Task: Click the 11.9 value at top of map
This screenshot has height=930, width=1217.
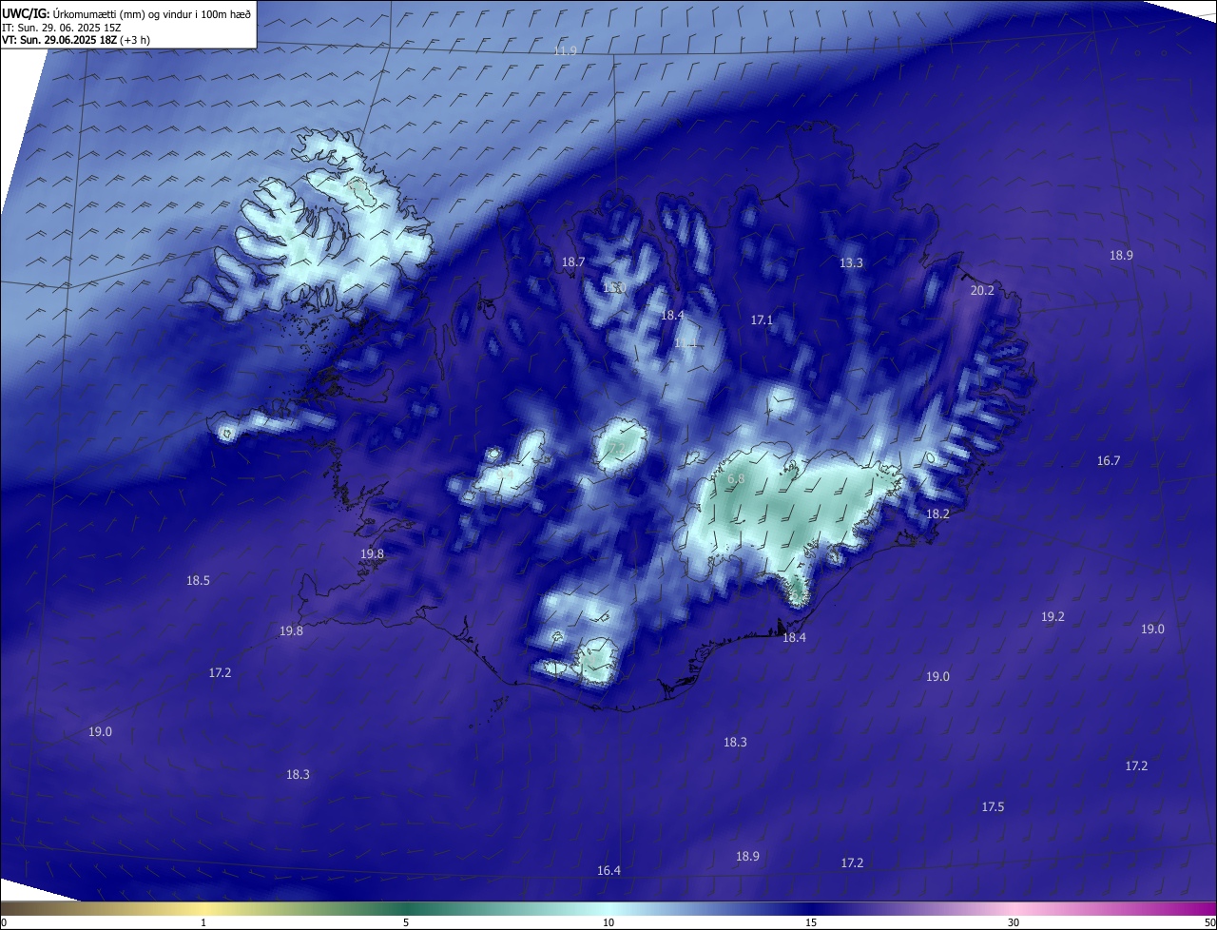Action: point(566,50)
